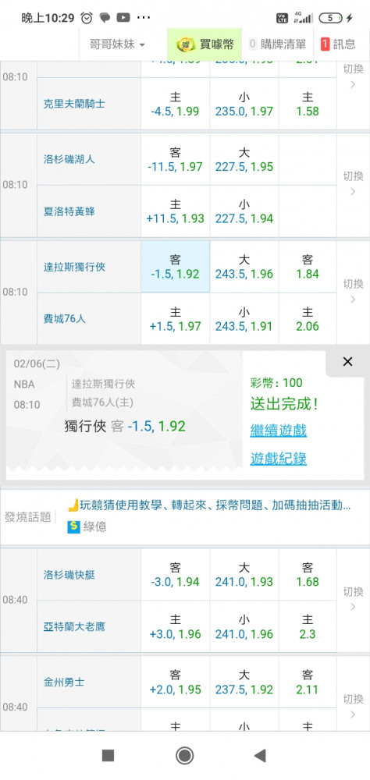370x780 pixels.
Task: Open the 哥哥妹妹 account dropdown
Action: [117, 44]
